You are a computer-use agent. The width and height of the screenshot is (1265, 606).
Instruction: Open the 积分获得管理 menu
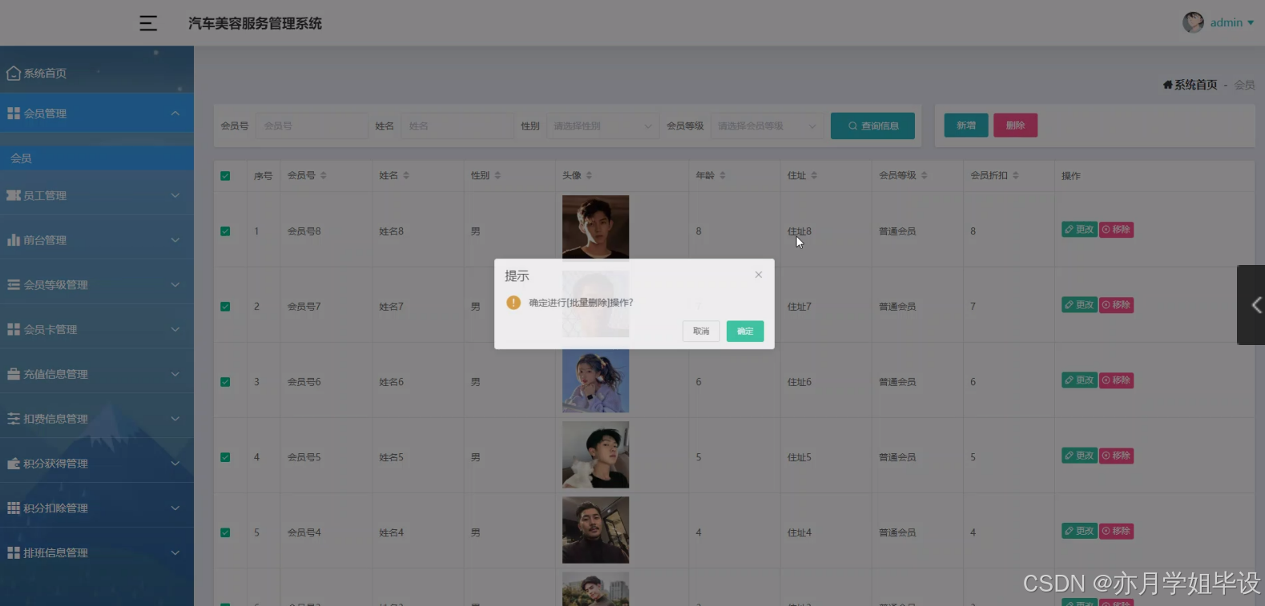click(97, 464)
